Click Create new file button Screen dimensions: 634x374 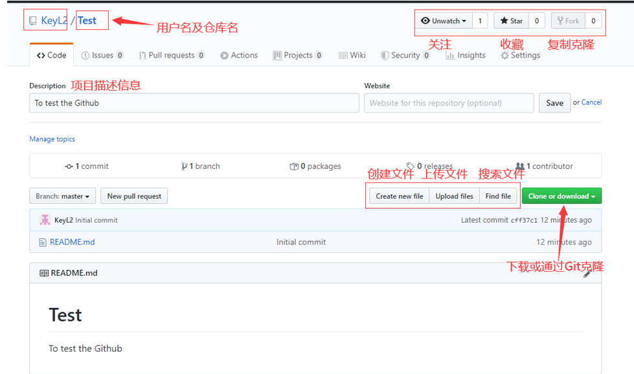(400, 196)
